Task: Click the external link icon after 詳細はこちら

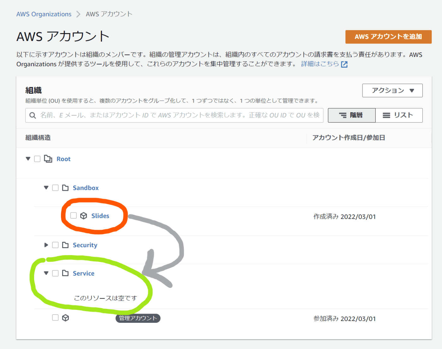Action: [x=344, y=64]
